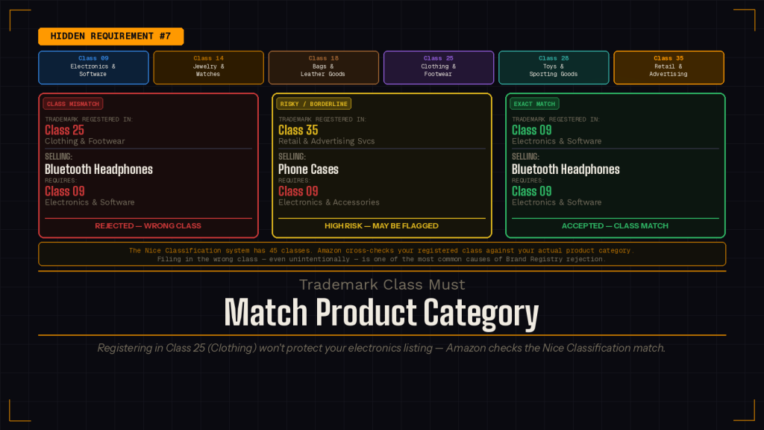
Task: Click Match Product Category headline
Action: [x=381, y=313]
